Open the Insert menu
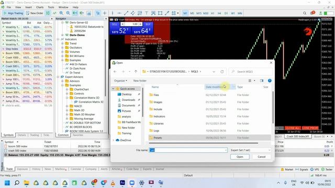This screenshot has width=335, height=188. coord(28,7)
